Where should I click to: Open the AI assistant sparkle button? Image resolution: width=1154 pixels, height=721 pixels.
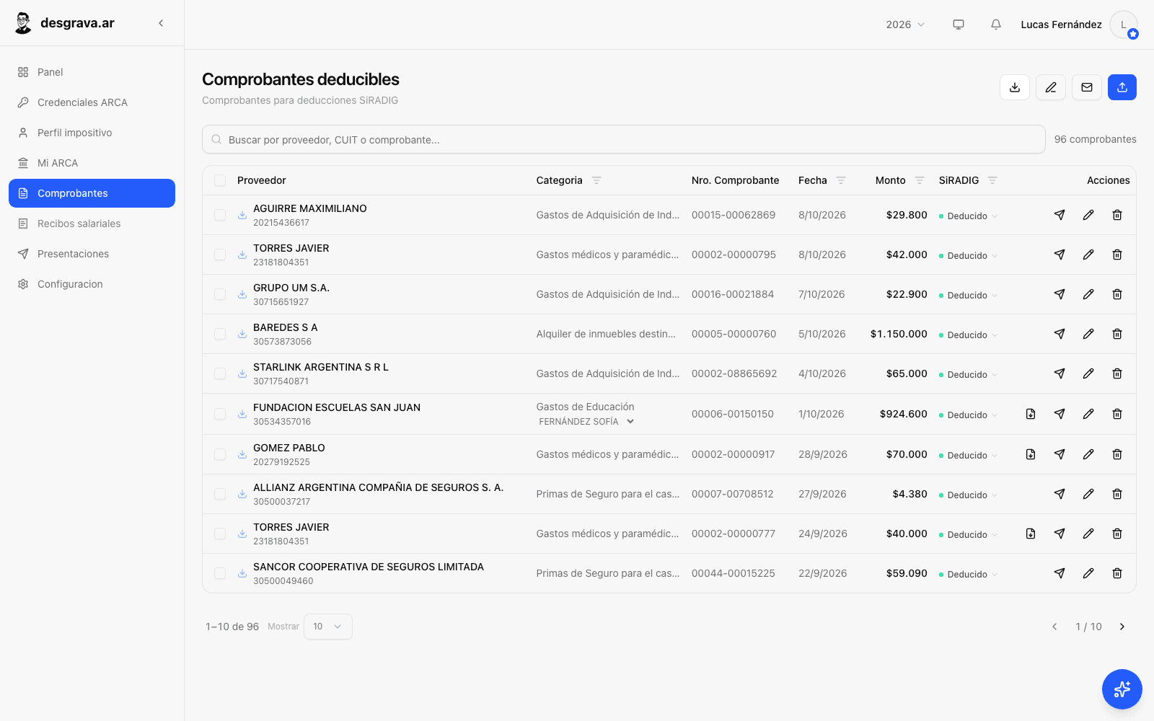click(x=1122, y=689)
